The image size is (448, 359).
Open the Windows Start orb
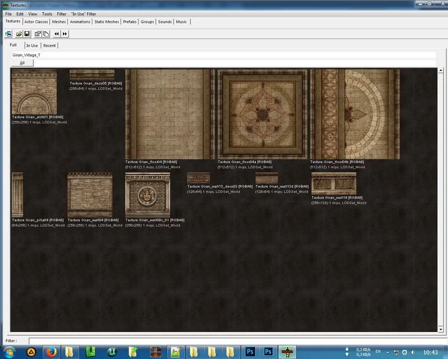point(9,352)
